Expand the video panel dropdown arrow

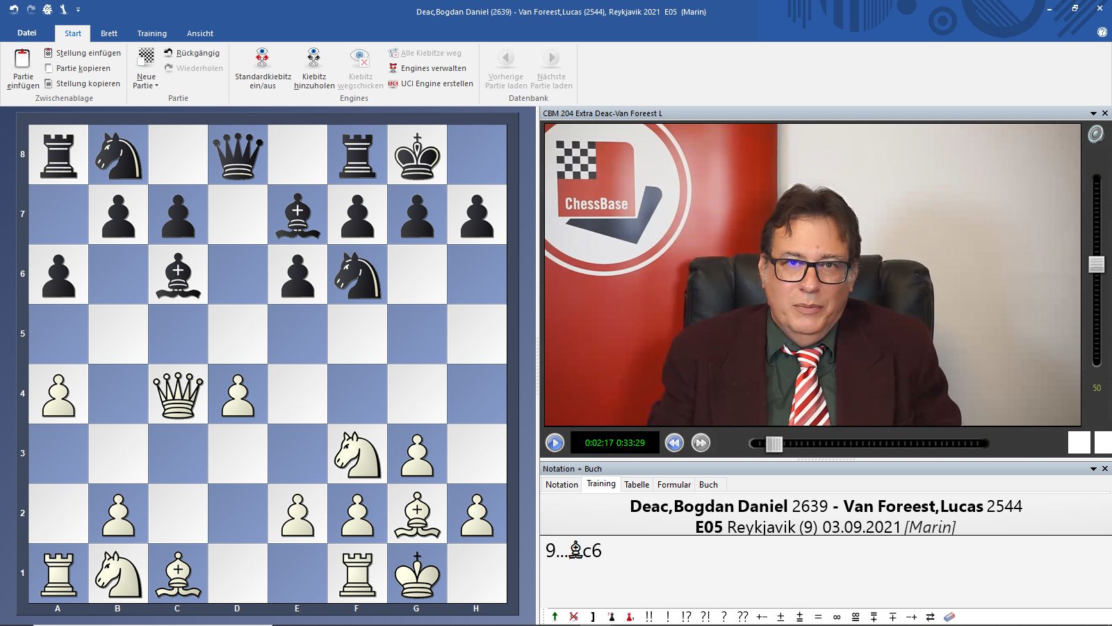point(1093,113)
